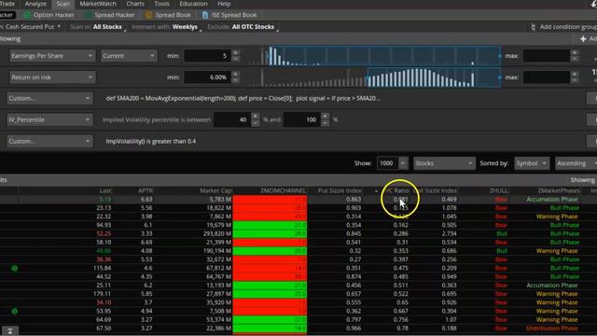This screenshot has width=597, height=336.
Task: Open the Education tab
Action: click(x=193, y=4)
